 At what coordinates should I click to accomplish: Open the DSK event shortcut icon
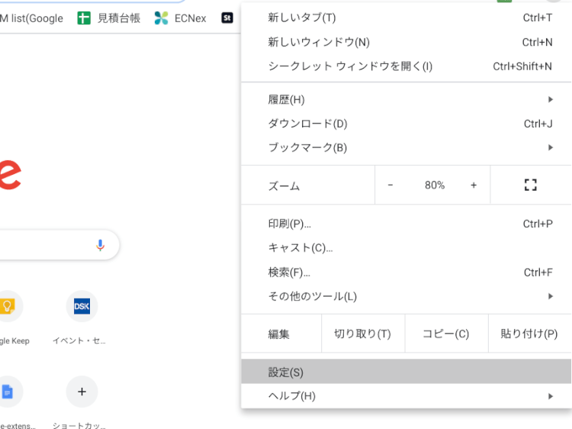[x=82, y=306]
